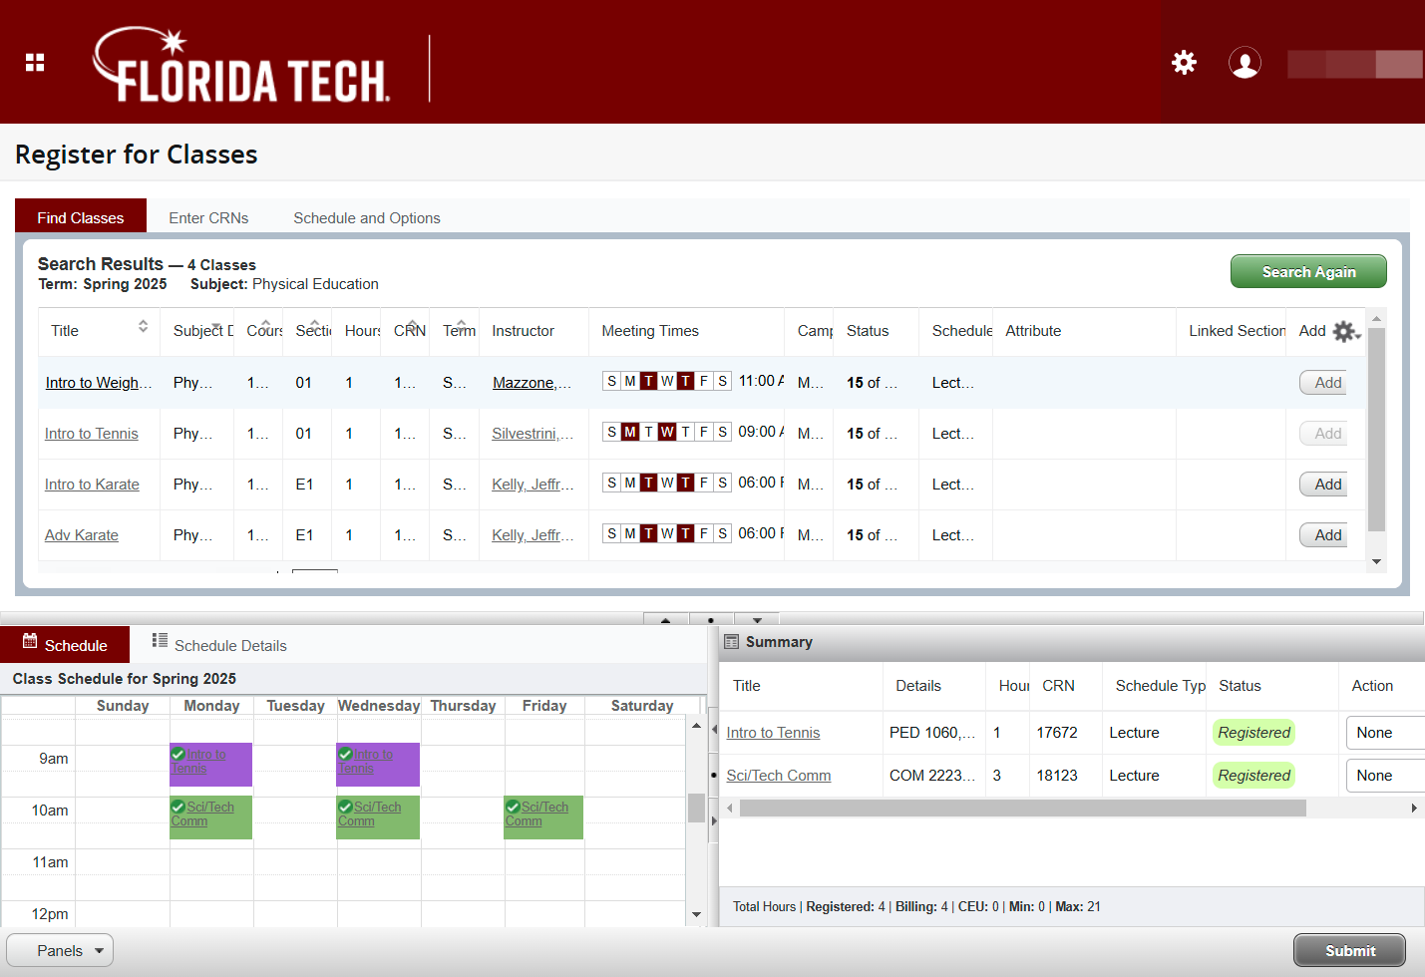Add the Intro to Karate class

[x=1323, y=485]
